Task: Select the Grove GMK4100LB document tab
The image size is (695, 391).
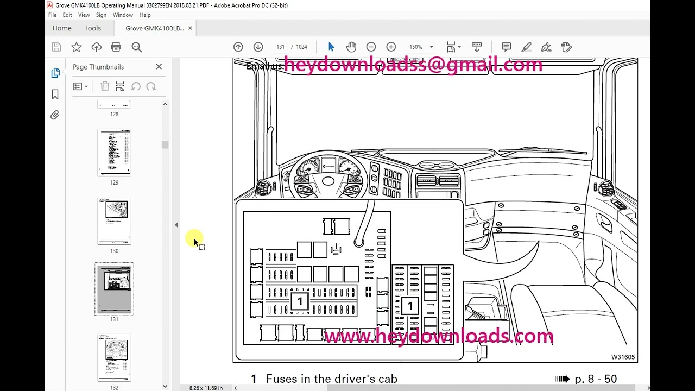Action: pyautogui.click(x=155, y=28)
